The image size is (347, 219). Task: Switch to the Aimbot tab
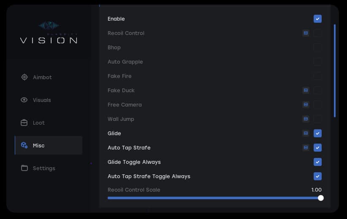tap(42, 77)
